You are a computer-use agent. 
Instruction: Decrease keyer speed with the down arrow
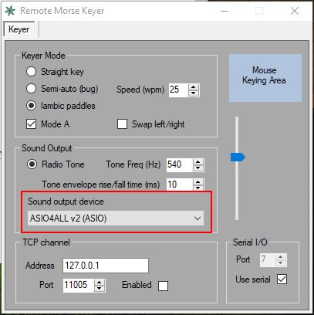pos(194,93)
